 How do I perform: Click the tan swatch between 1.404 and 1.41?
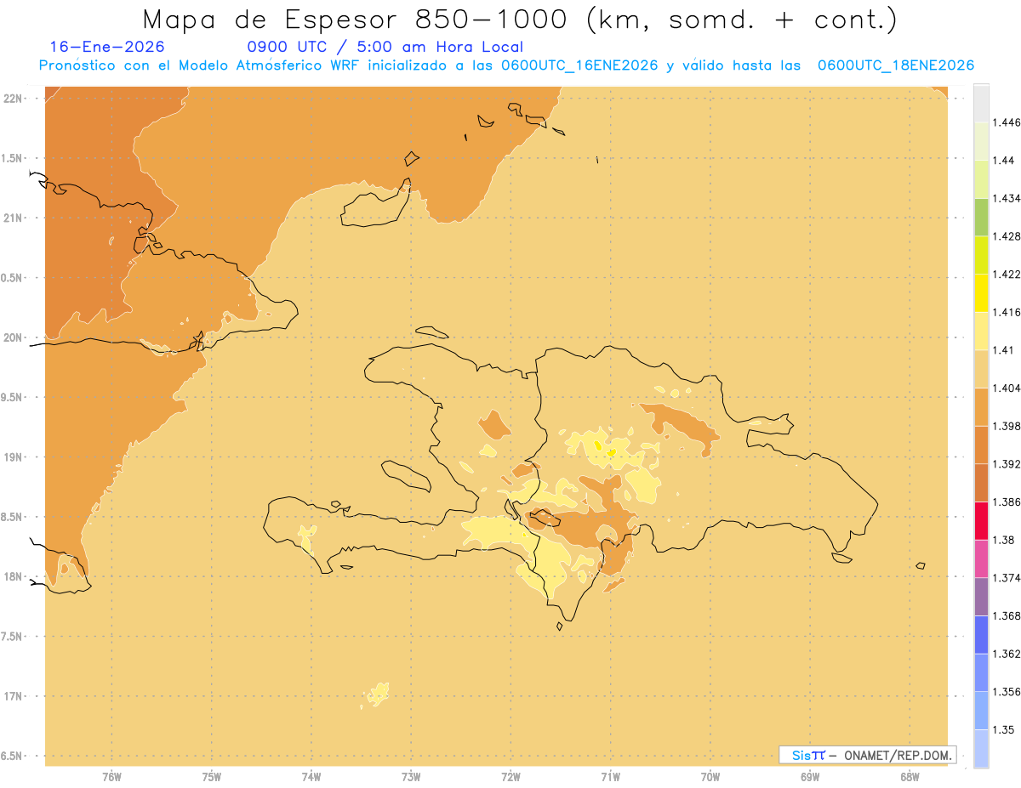tap(981, 368)
